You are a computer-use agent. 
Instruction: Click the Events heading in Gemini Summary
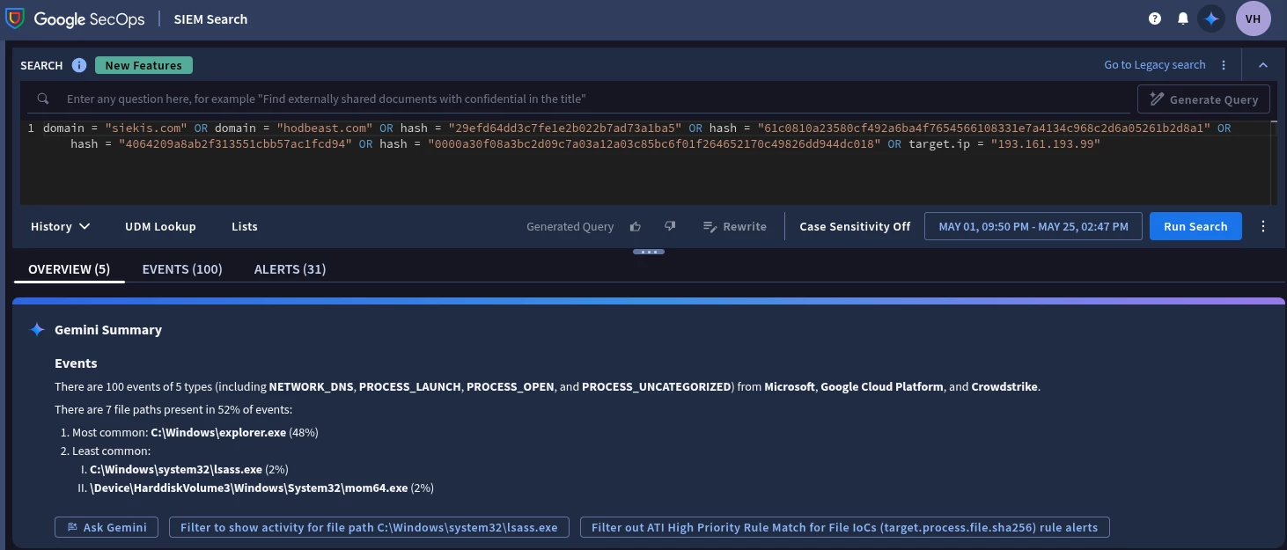point(76,363)
